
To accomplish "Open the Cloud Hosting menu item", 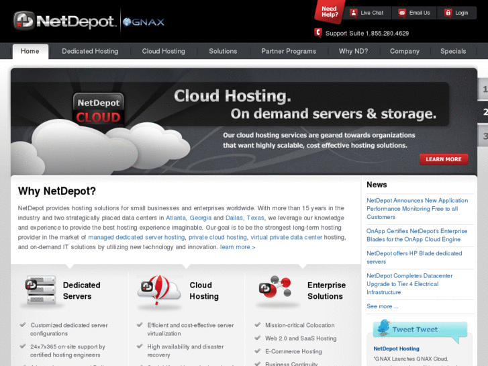I will pos(163,52).
